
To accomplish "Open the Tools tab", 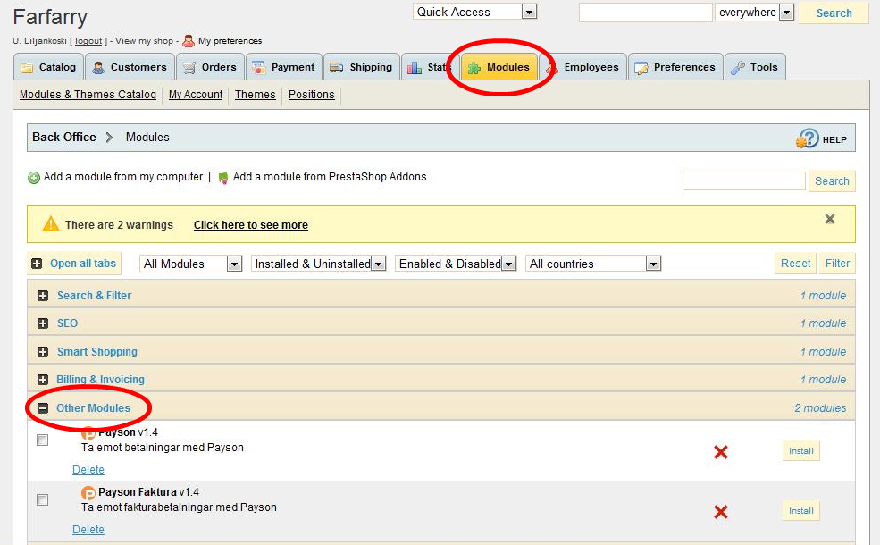I will (755, 67).
